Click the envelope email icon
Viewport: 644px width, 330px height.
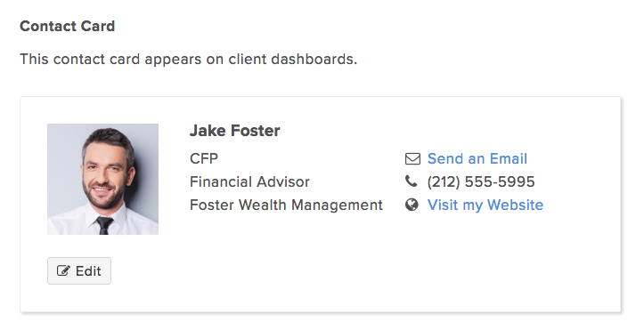click(412, 158)
